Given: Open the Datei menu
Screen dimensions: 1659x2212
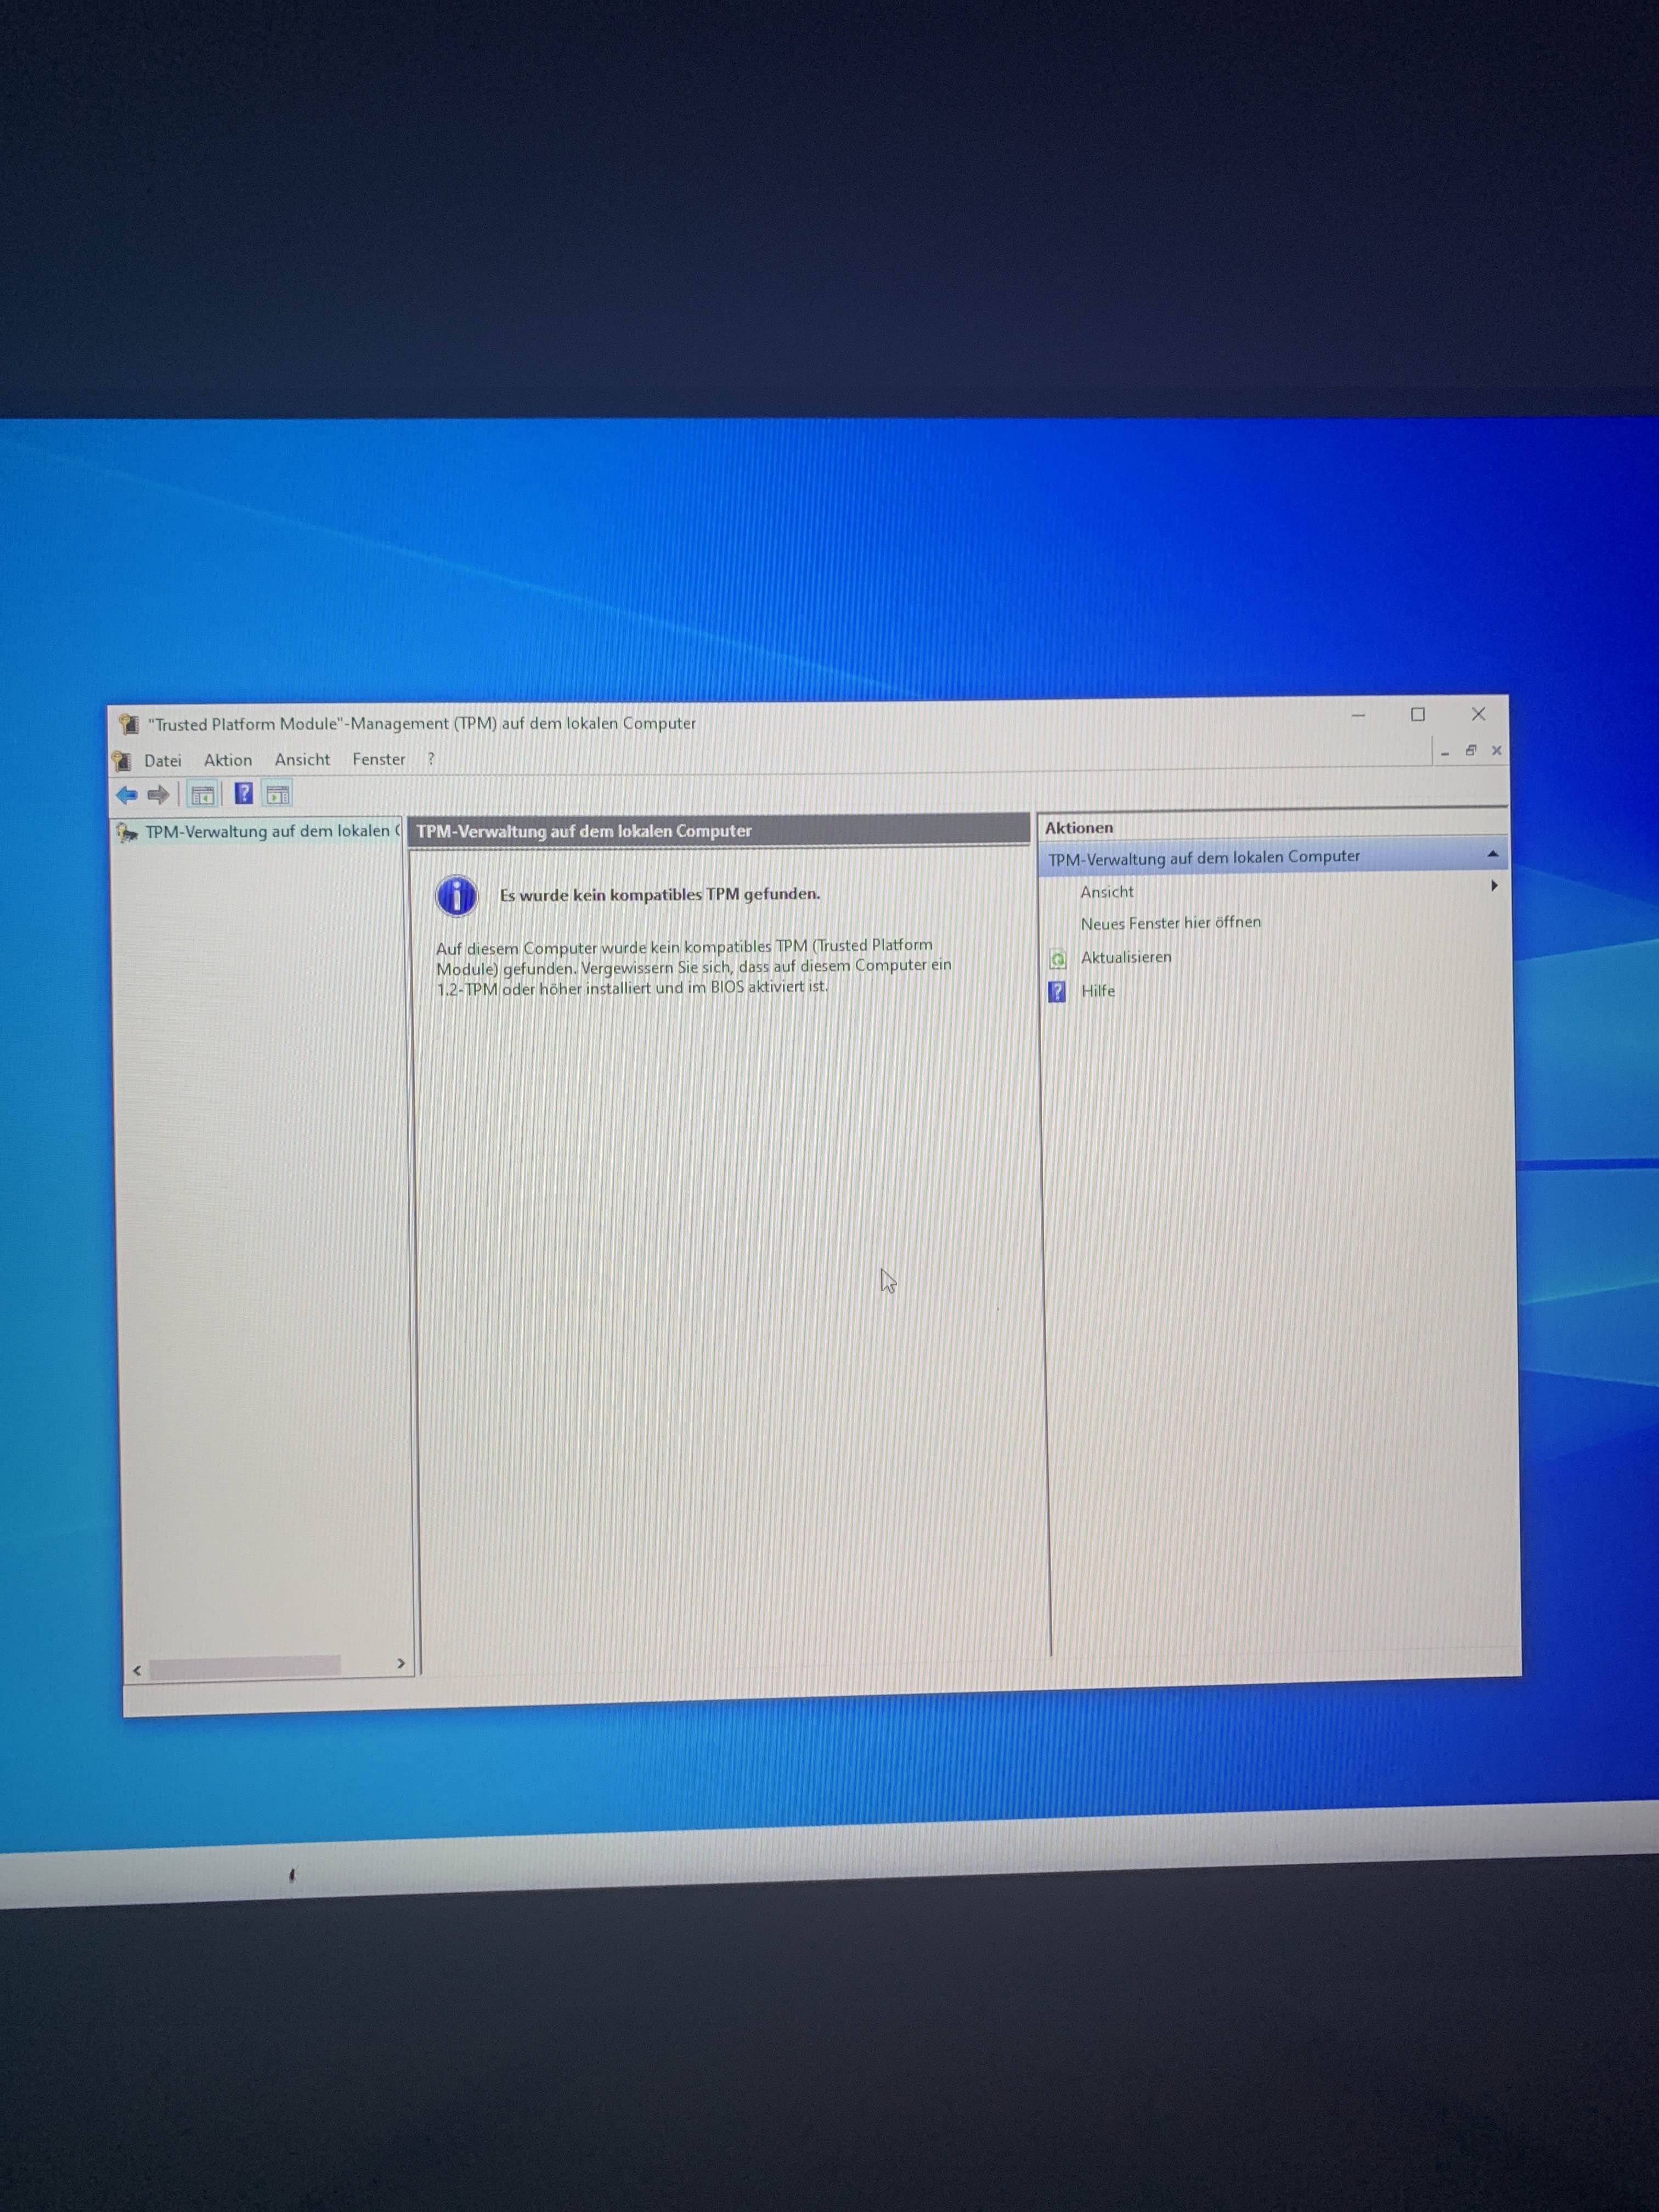Looking at the screenshot, I should [163, 761].
